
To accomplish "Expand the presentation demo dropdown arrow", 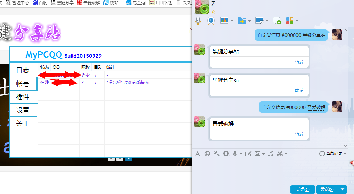I will (x=232, y=21).
